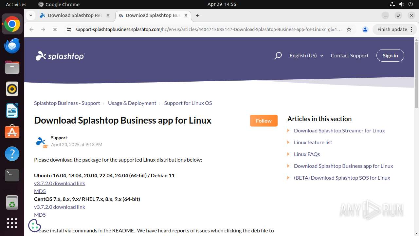This screenshot has width=419, height=236.
Task: Open a new tab with plus button
Action: [198, 15]
